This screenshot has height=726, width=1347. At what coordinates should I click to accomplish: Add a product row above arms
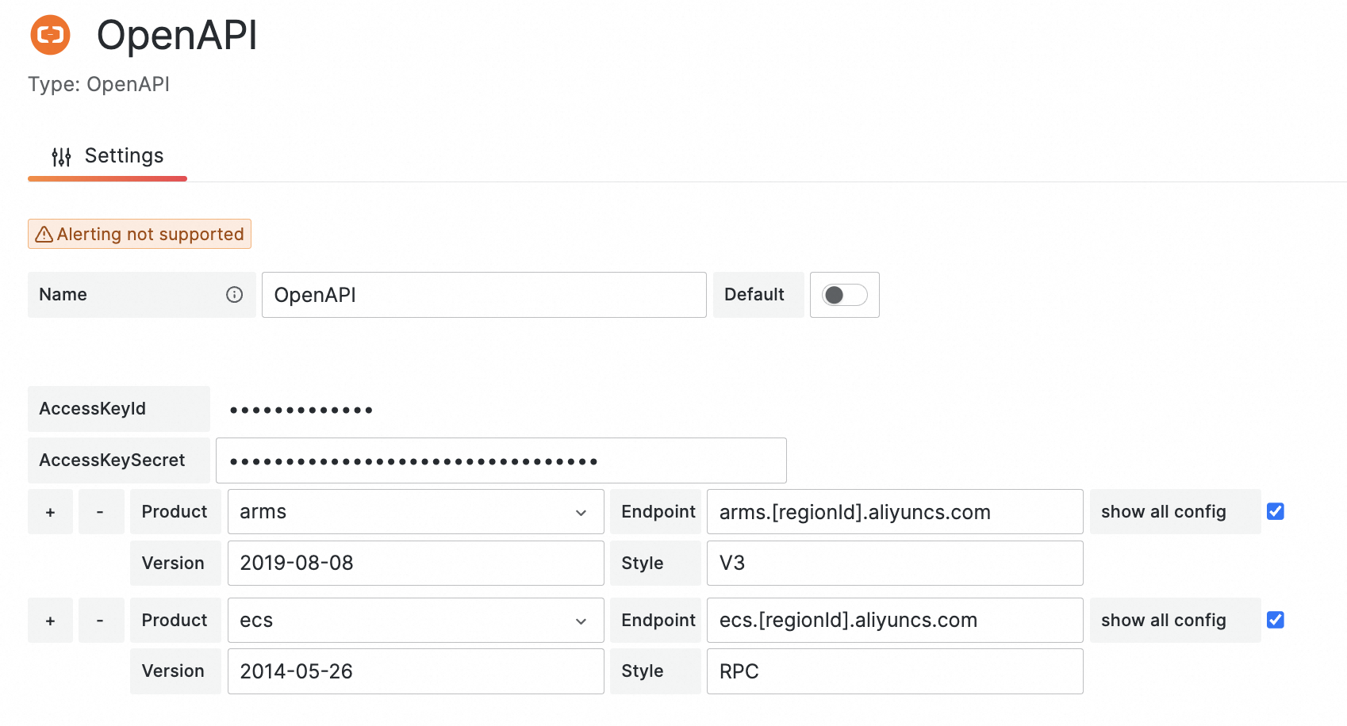pos(50,511)
